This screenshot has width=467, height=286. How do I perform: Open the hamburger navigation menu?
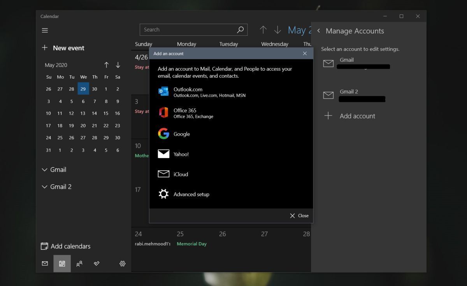(x=45, y=30)
